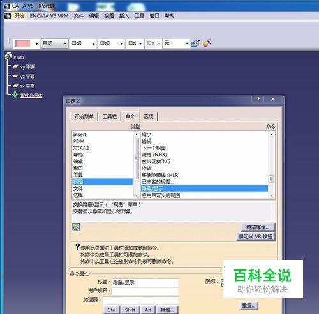Viewport: 319px width, 314px height.
Task: Open the 开始 menu
Action: coord(19,16)
